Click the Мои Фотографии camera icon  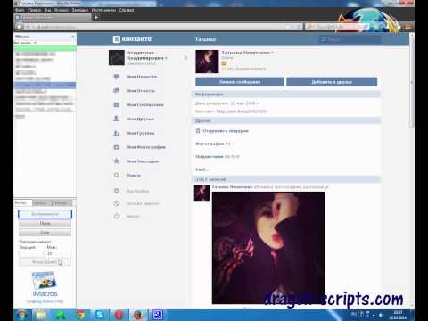[117, 147]
